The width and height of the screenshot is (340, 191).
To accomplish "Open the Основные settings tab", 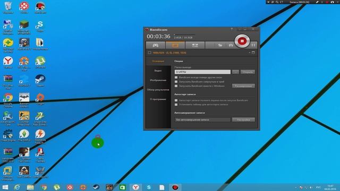I will 158,62.
